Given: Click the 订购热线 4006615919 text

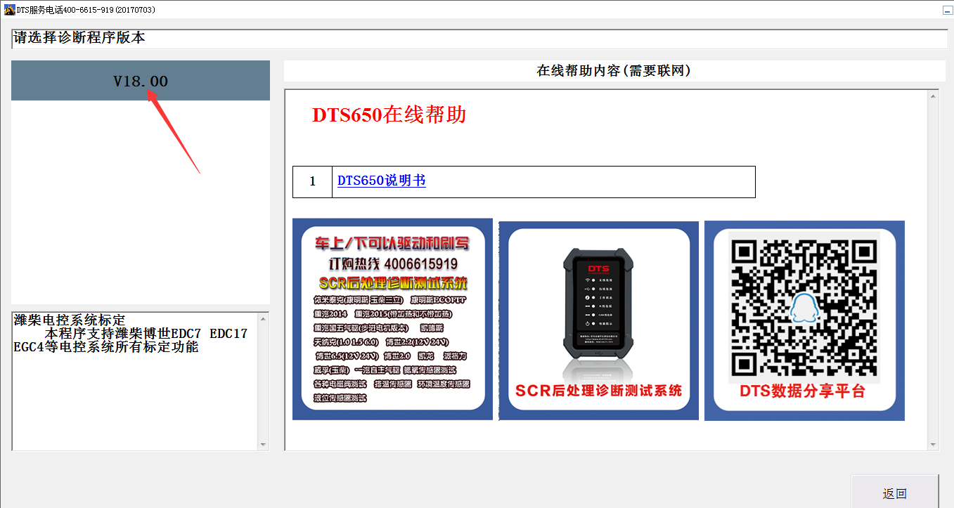Looking at the screenshot, I should click(x=393, y=264).
